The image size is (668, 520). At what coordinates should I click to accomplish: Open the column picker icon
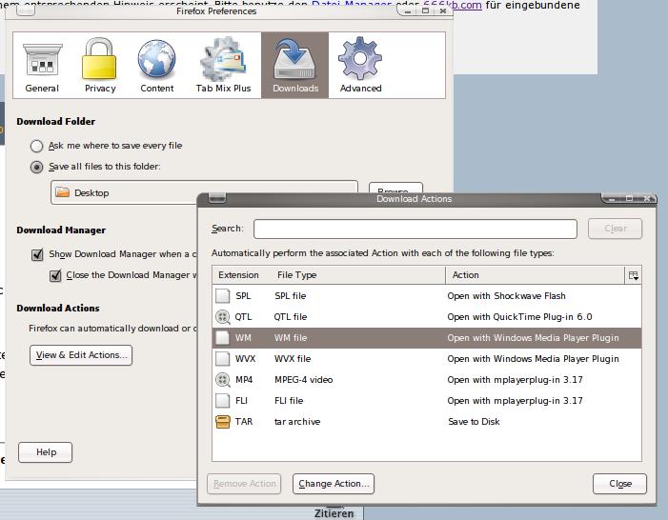pos(634,275)
